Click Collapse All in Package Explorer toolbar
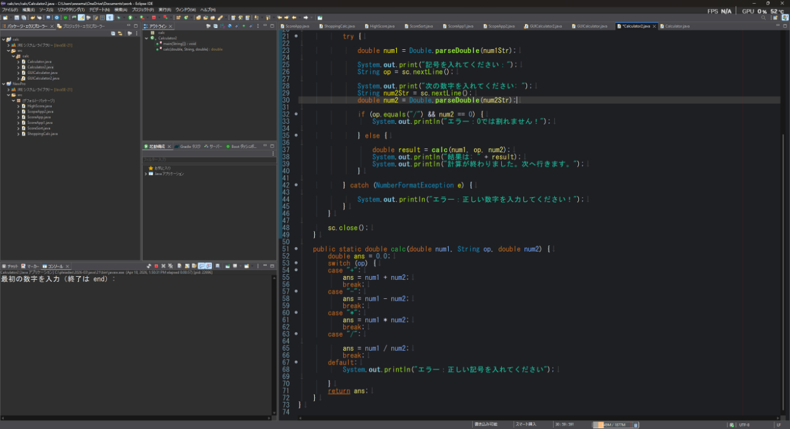 [x=113, y=33]
